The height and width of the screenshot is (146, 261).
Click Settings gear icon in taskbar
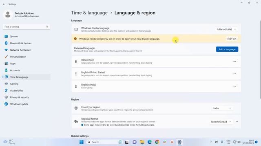[x=179, y=142]
